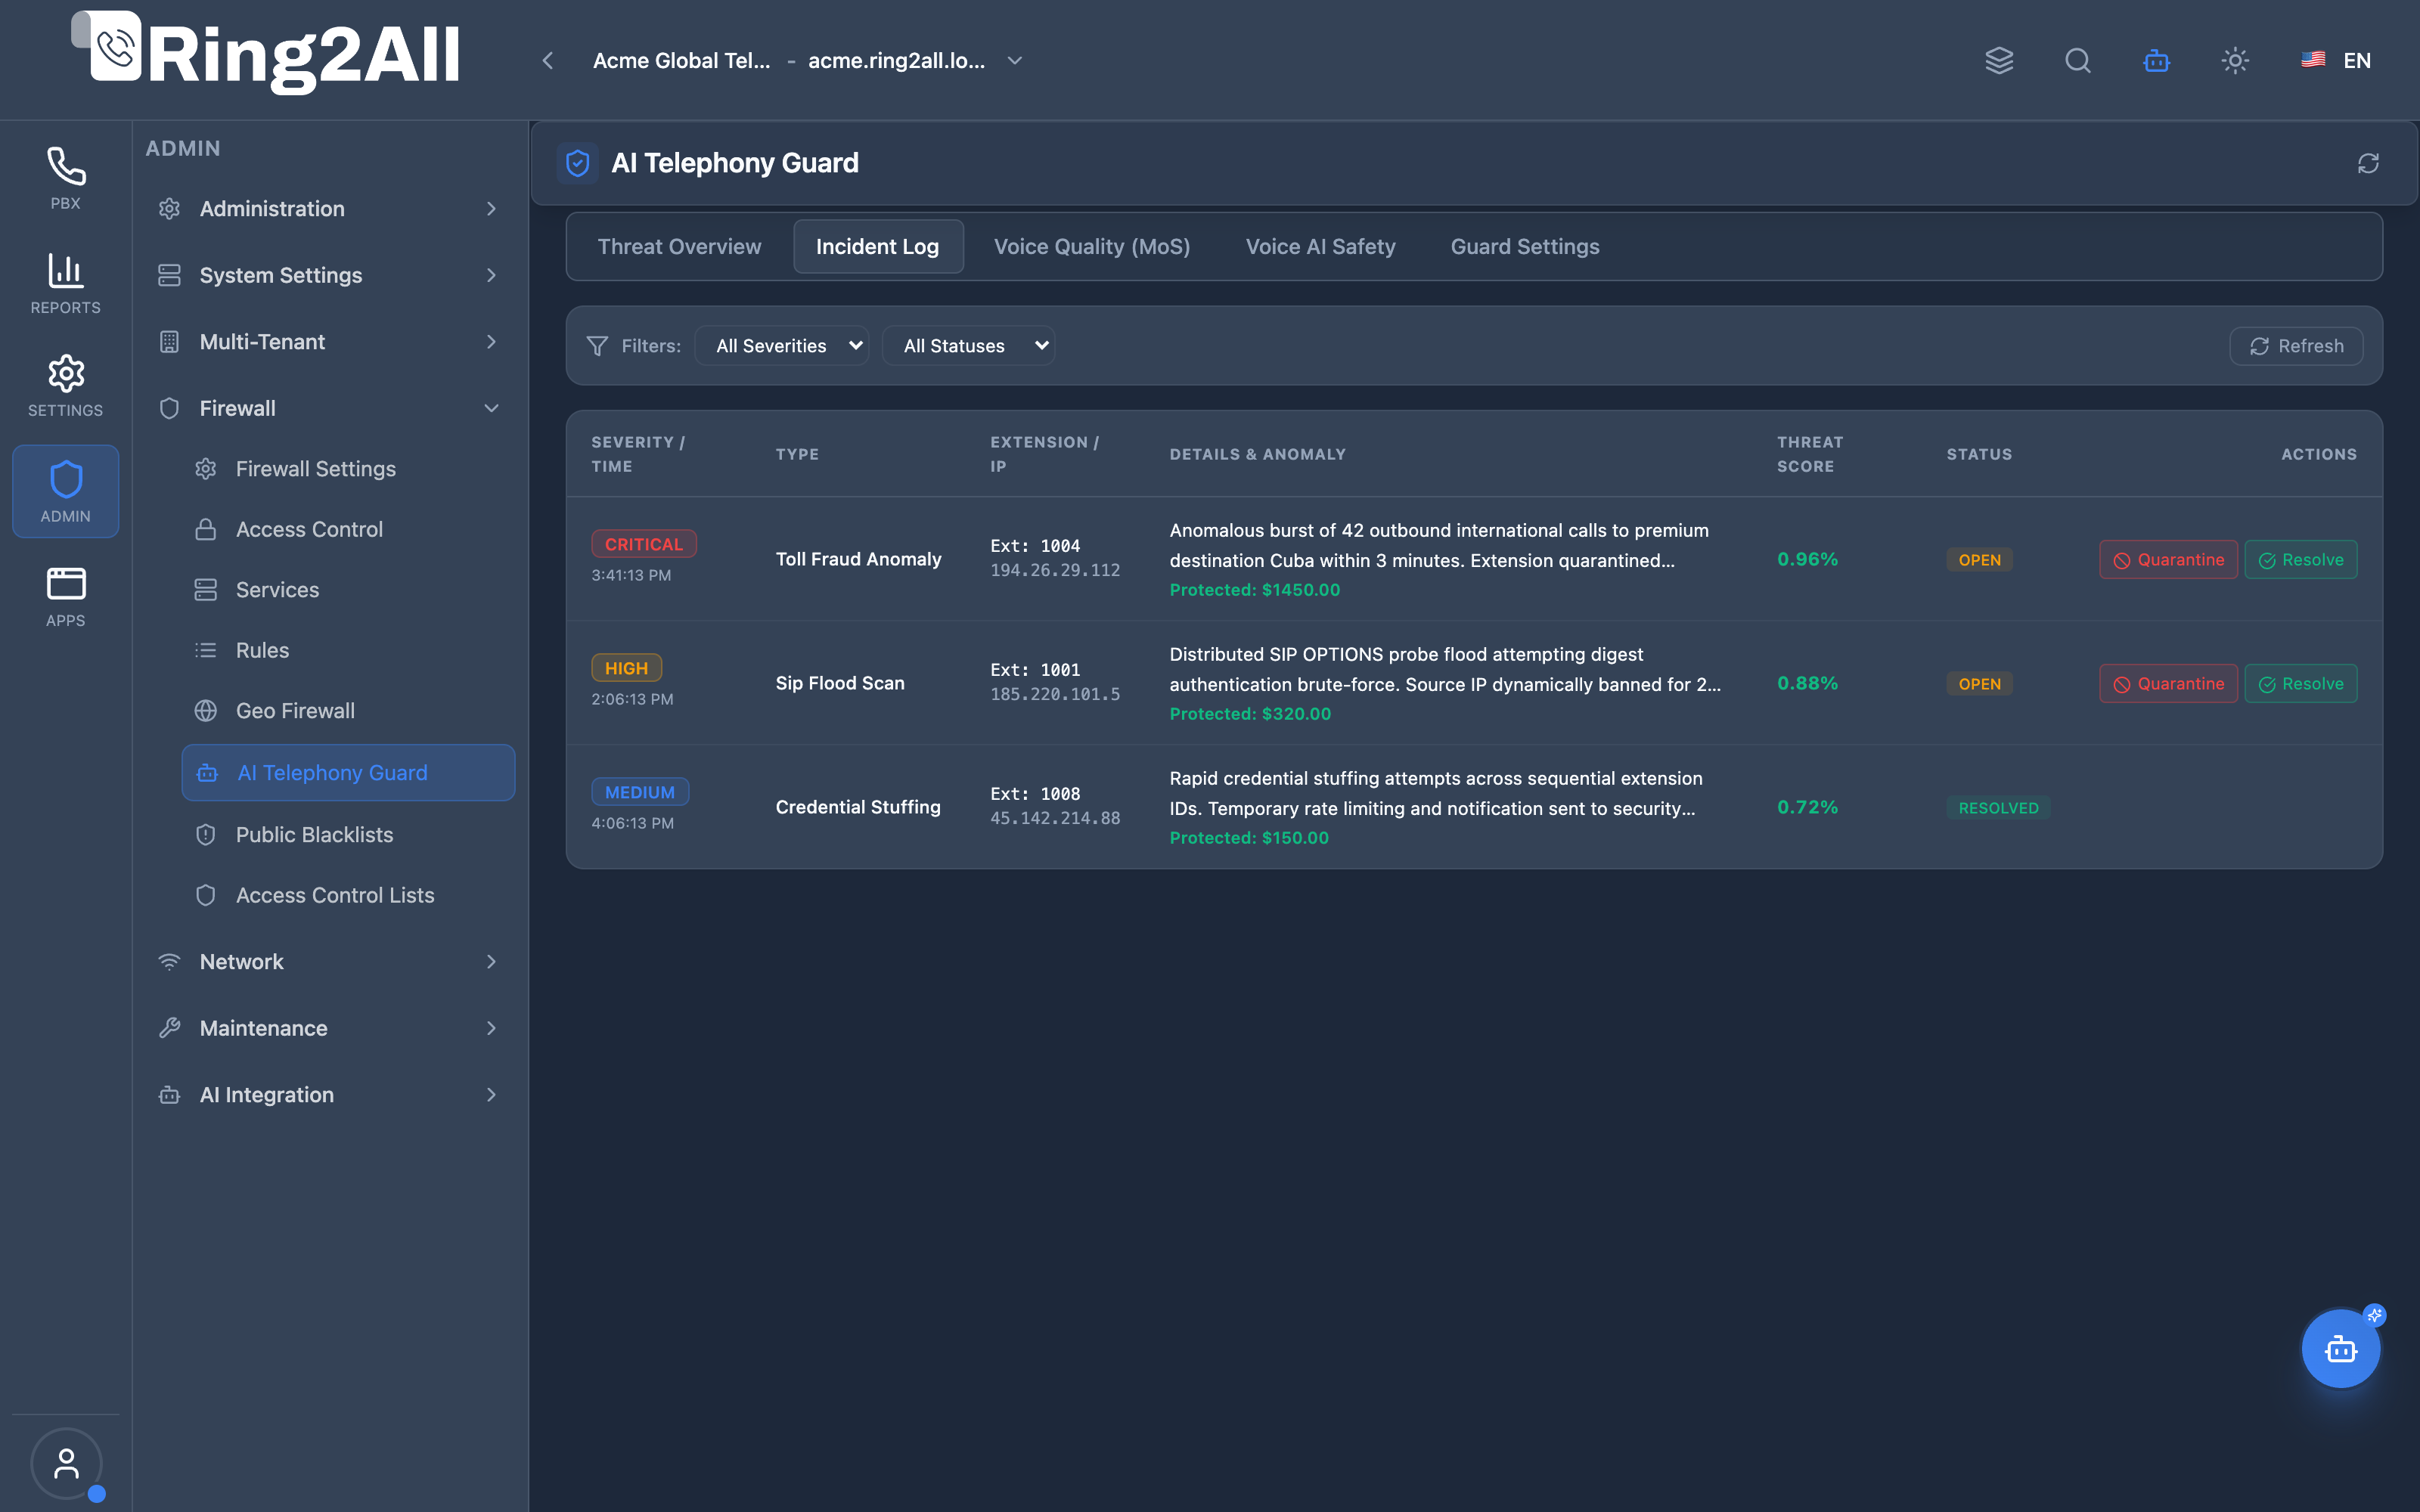Click IP address 185.220.101.5

click(1055, 694)
